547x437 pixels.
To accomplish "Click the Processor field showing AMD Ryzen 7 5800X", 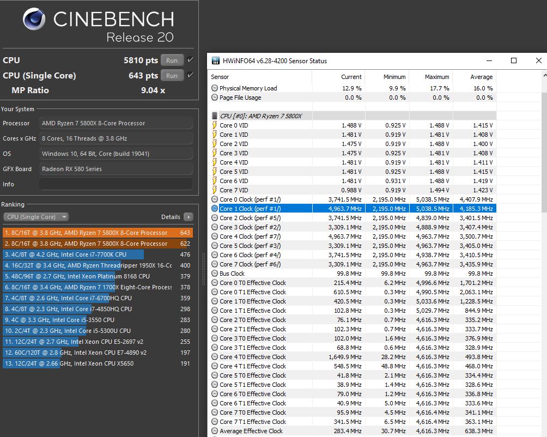I will pos(116,123).
